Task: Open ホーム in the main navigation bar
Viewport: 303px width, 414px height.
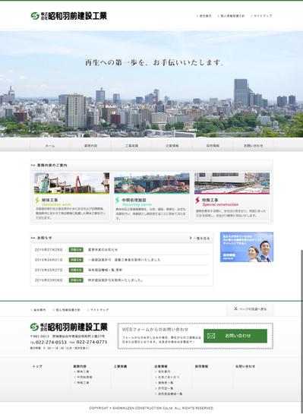Action: pos(50,146)
